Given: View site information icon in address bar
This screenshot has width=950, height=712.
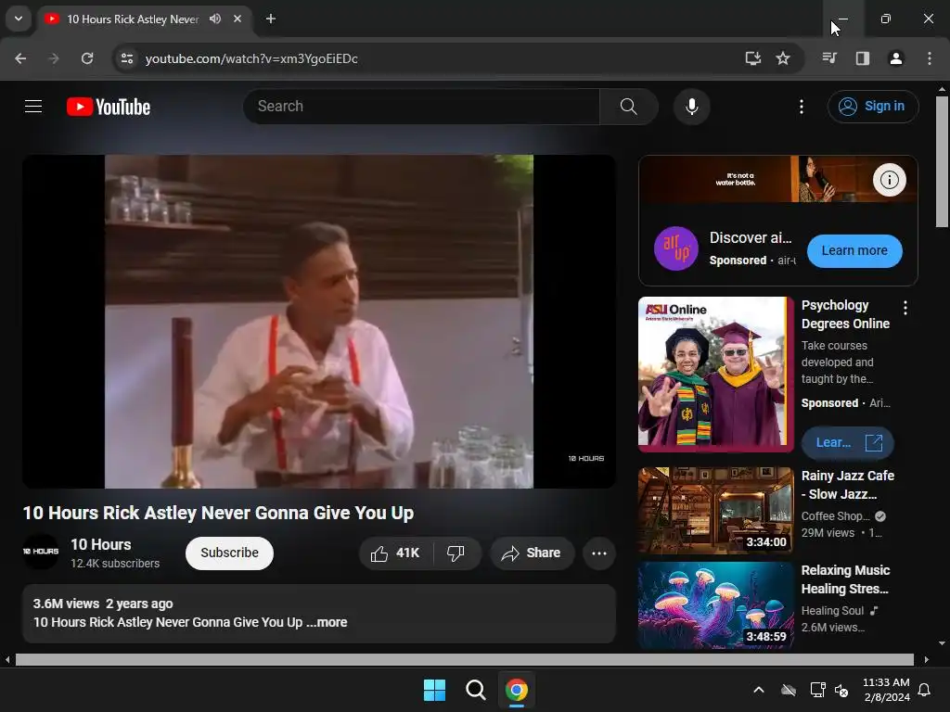Looking at the screenshot, I should (x=127, y=58).
